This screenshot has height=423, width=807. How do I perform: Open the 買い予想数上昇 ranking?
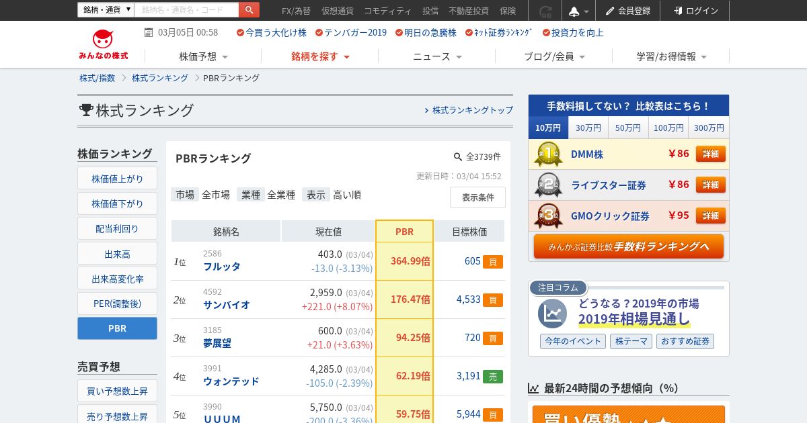(117, 391)
